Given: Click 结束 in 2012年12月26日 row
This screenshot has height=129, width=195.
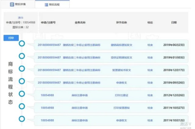Looking at the screenshot, I should [x=150, y=95].
